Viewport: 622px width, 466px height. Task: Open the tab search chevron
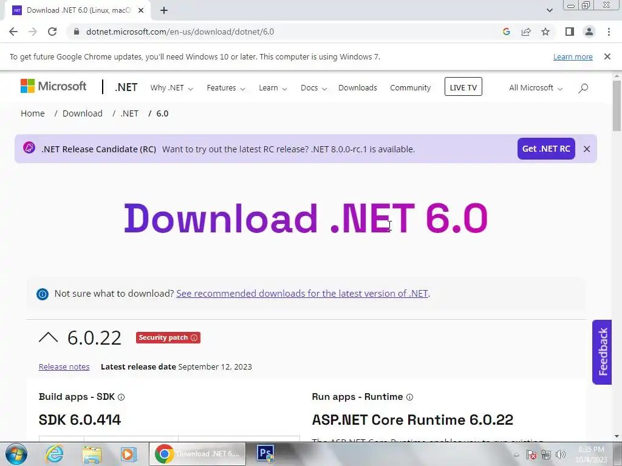[549, 10]
